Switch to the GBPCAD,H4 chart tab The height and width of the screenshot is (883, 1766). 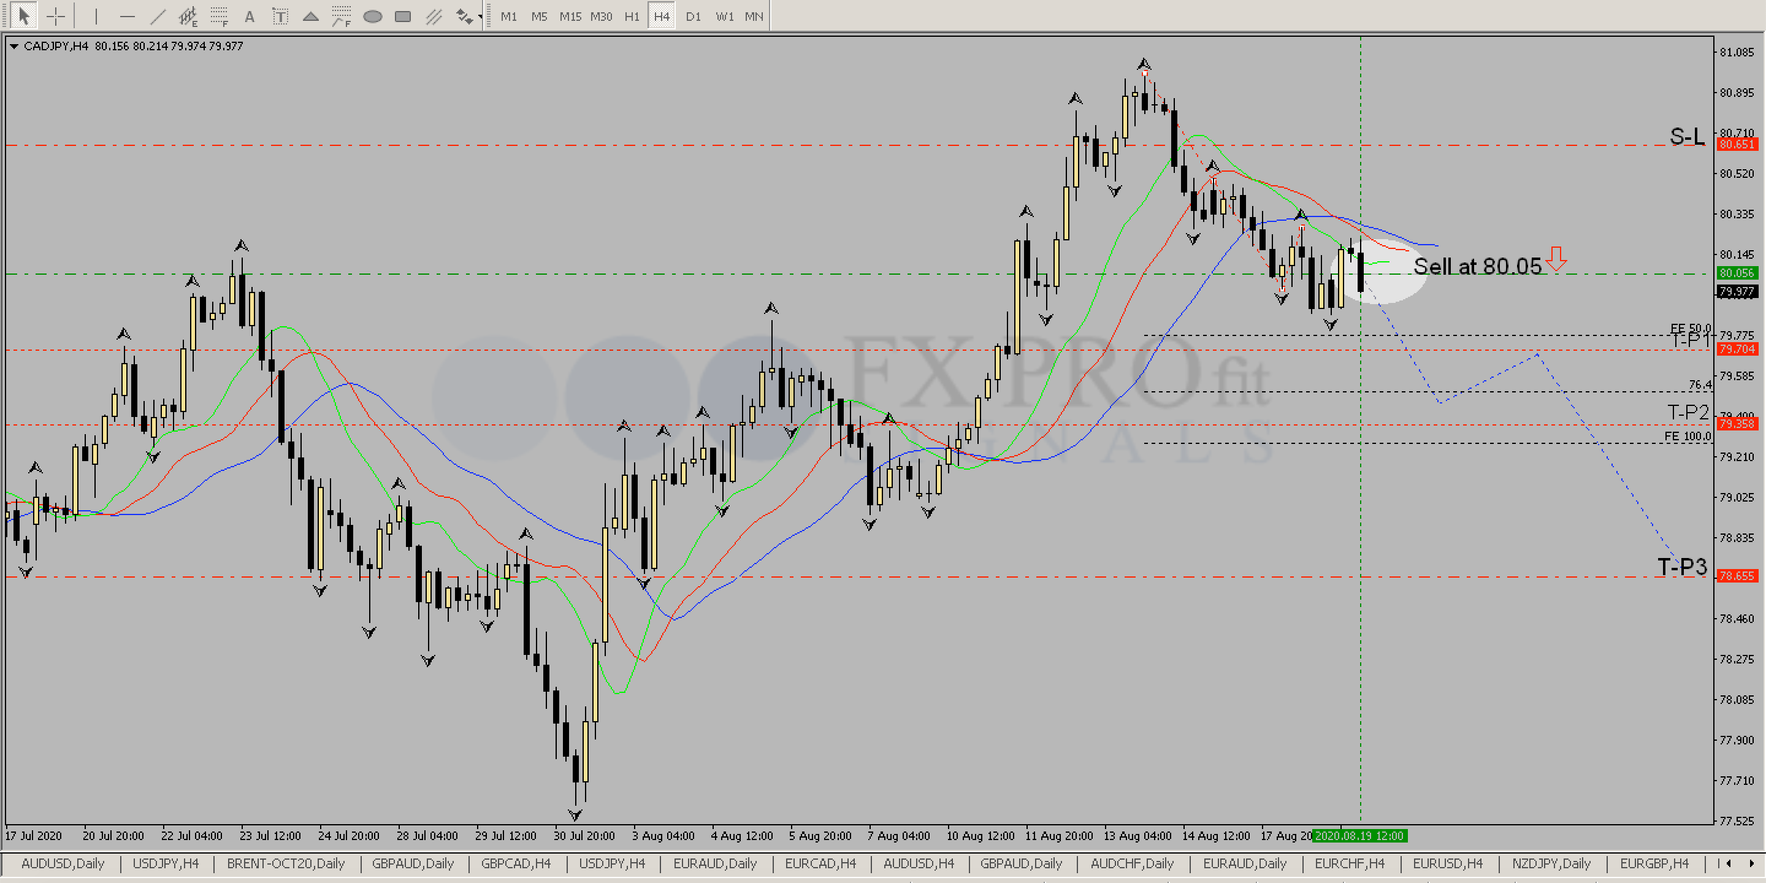click(x=516, y=863)
